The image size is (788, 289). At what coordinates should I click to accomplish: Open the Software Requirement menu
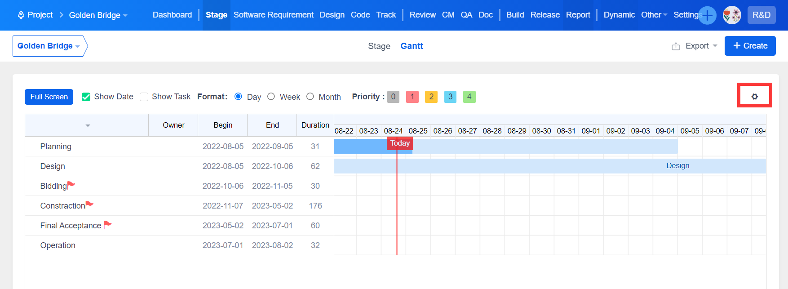tap(273, 15)
